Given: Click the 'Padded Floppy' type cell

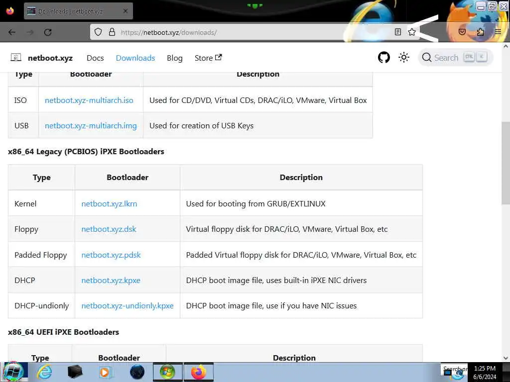Looking at the screenshot, I should 42,255.
